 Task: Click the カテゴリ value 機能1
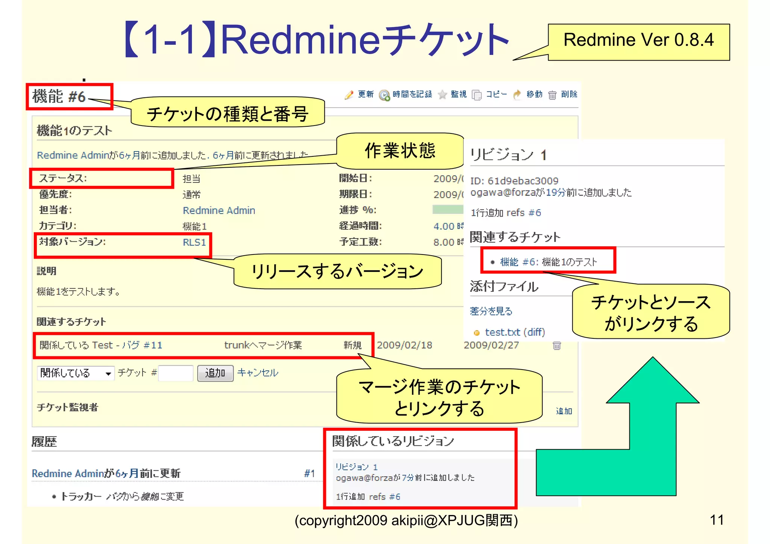(194, 226)
